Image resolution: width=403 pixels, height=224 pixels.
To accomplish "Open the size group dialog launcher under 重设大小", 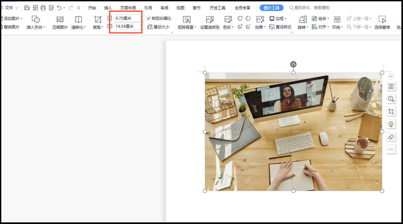I will pos(172,32).
